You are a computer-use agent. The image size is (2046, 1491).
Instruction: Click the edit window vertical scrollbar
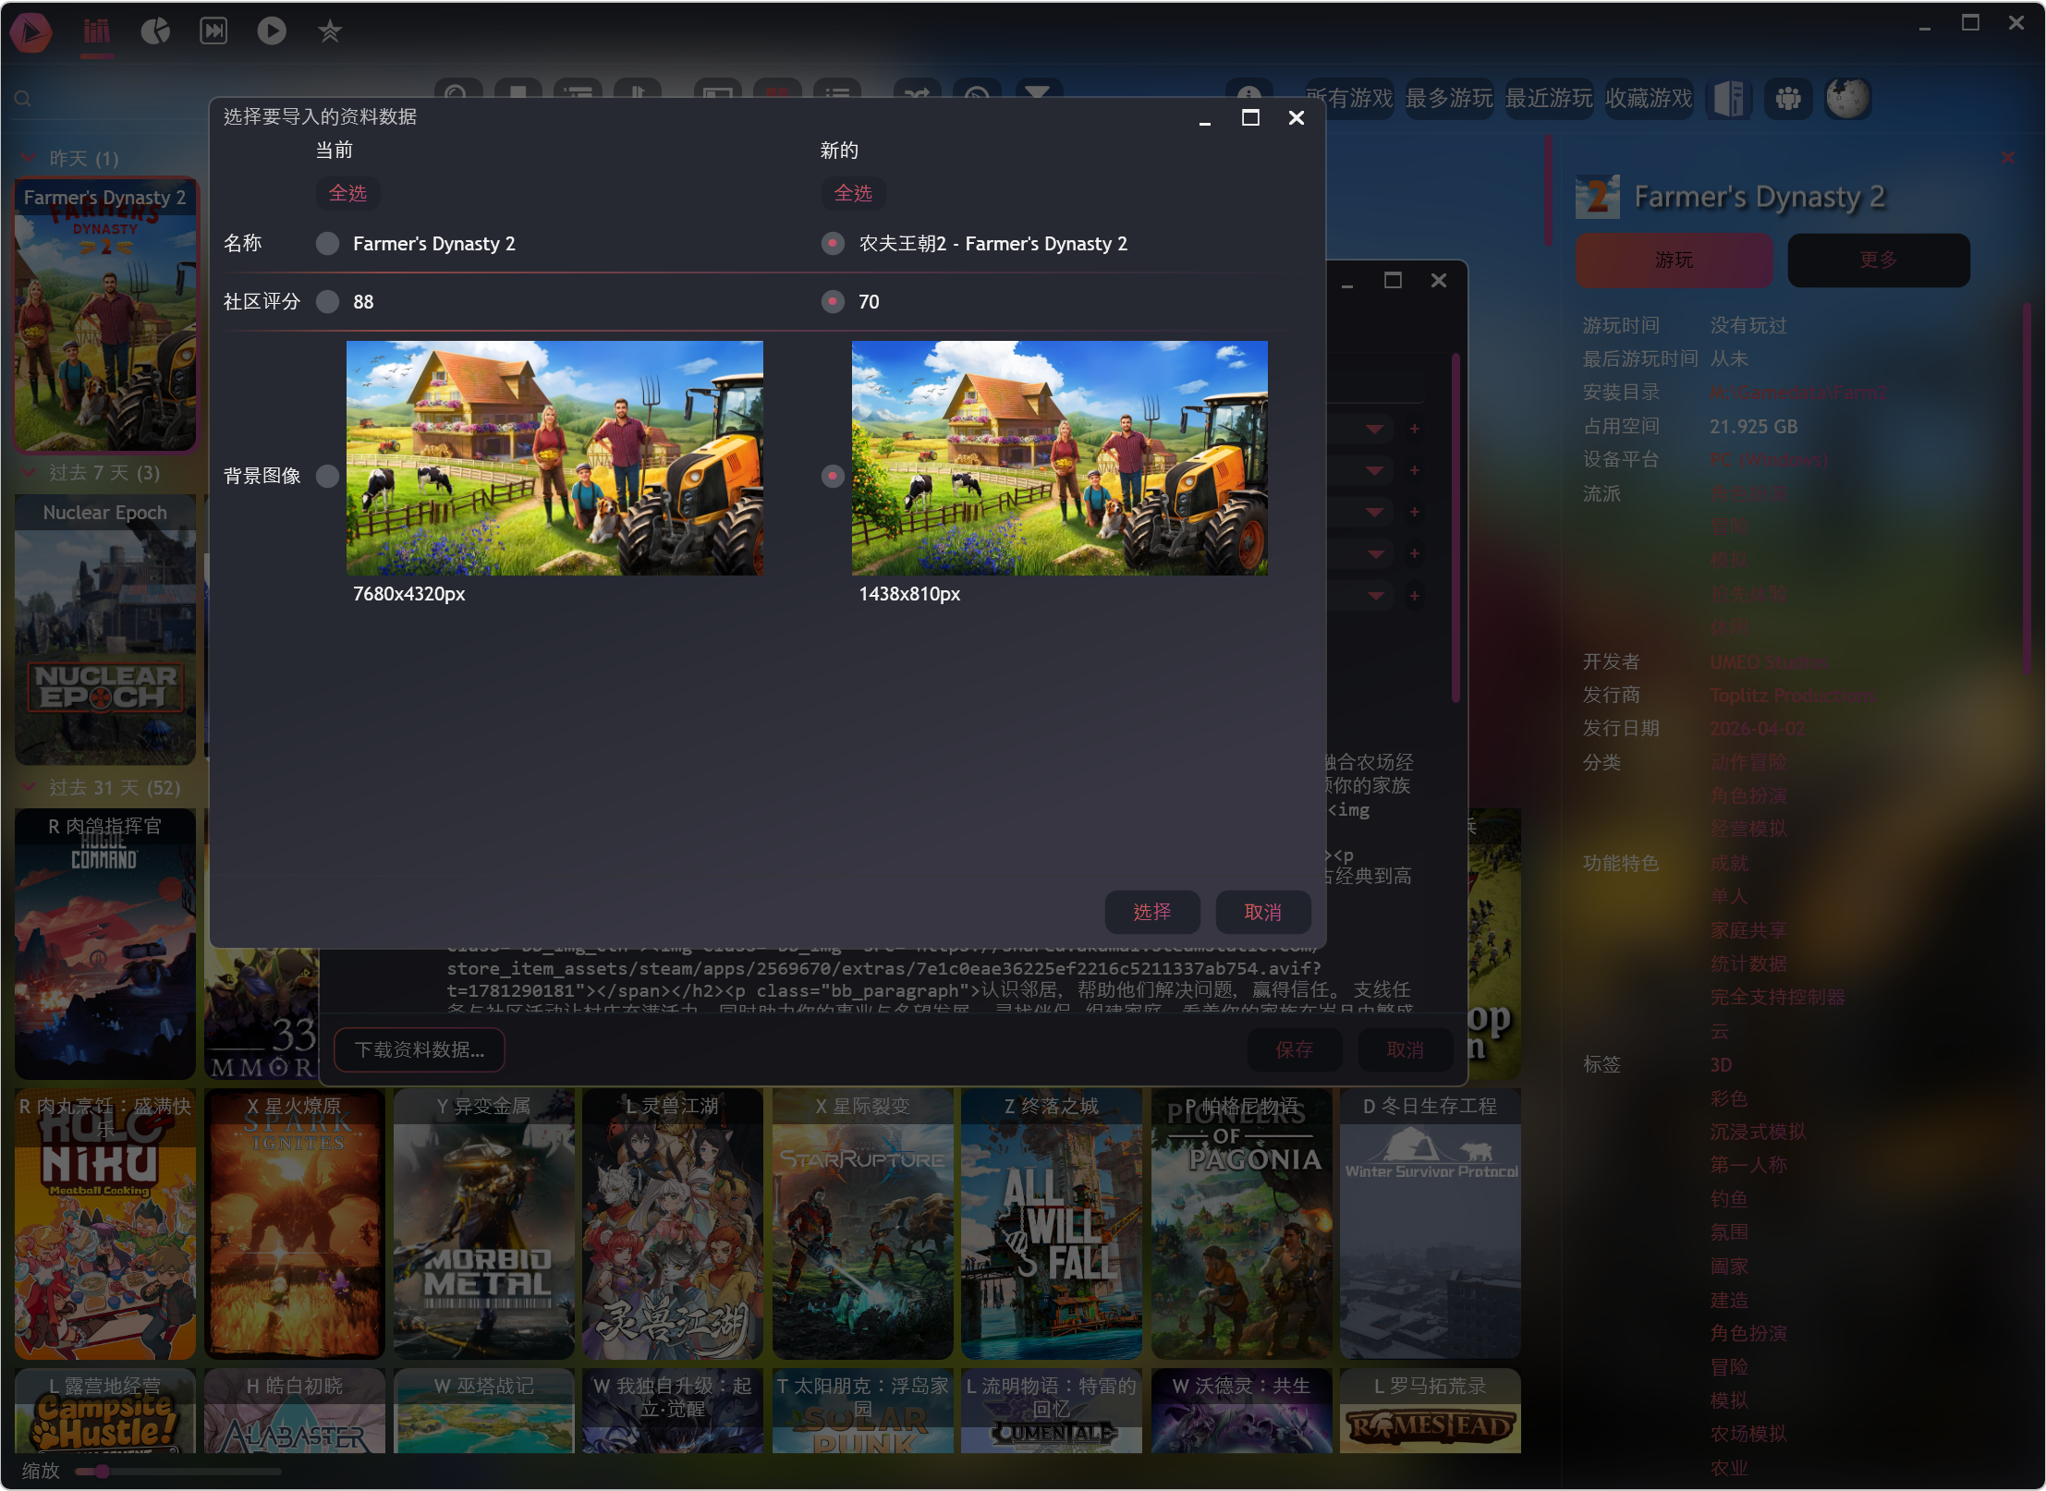pos(1455,527)
